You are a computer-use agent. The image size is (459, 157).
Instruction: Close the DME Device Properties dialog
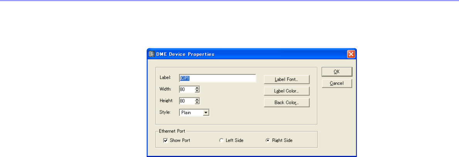351,54
